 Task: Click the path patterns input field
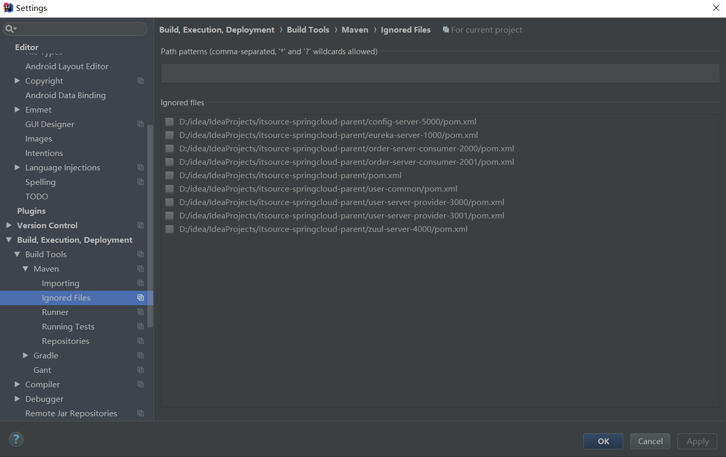pyautogui.click(x=440, y=73)
